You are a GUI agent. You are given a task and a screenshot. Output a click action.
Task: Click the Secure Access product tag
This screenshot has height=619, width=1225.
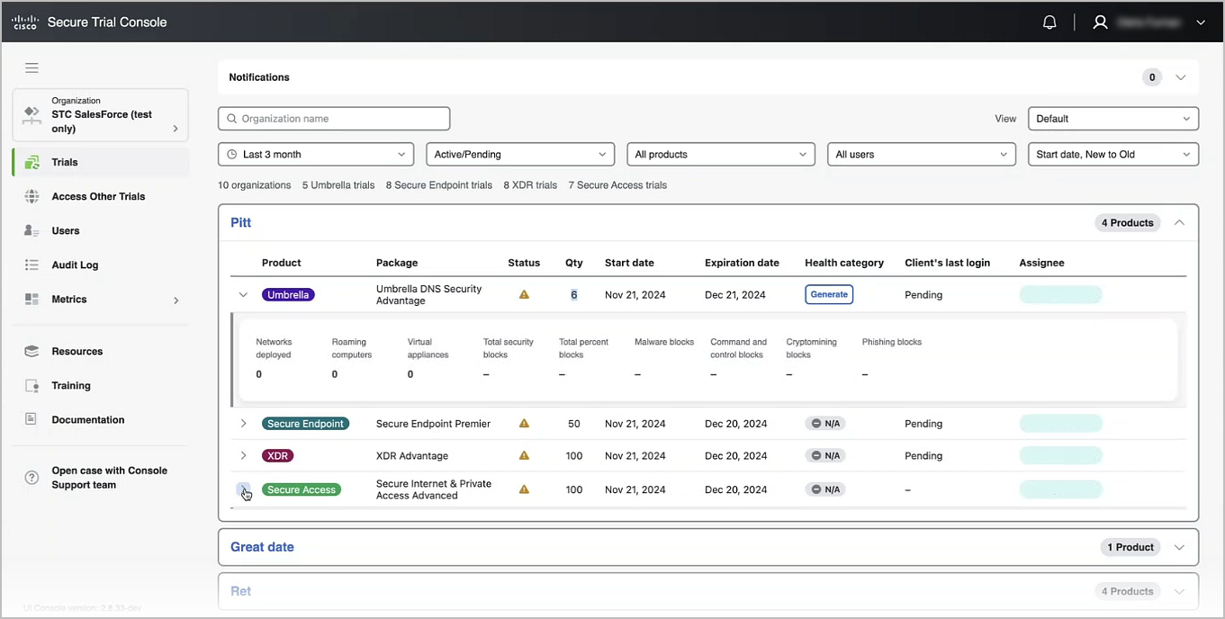coord(302,490)
